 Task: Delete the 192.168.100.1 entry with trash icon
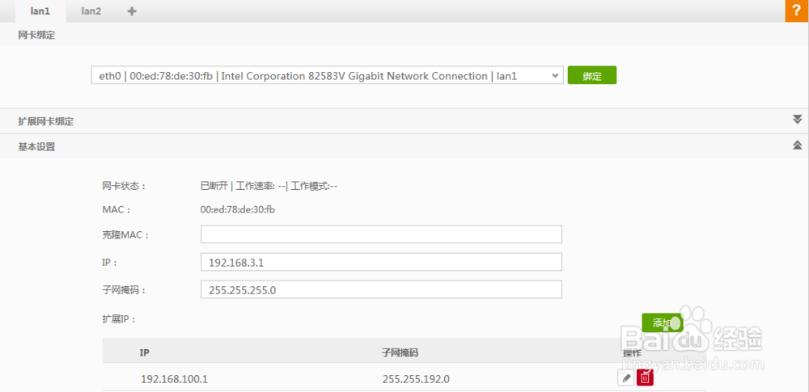point(645,377)
